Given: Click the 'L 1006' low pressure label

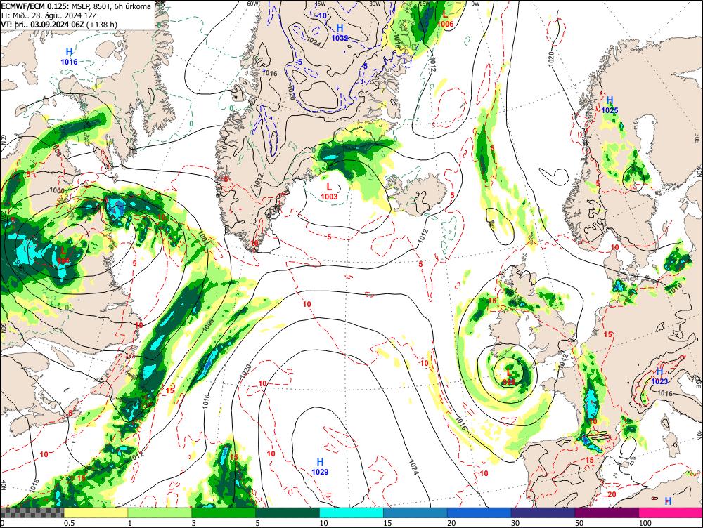Looking at the screenshot, I should click(x=445, y=19).
